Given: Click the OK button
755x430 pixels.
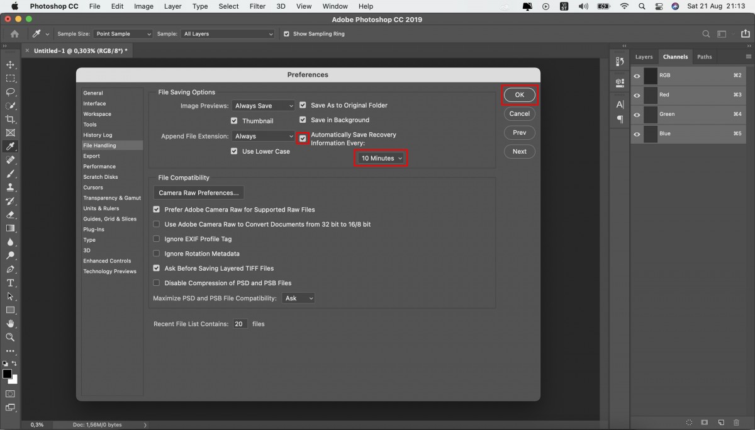Looking at the screenshot, I should click(519, 95).
